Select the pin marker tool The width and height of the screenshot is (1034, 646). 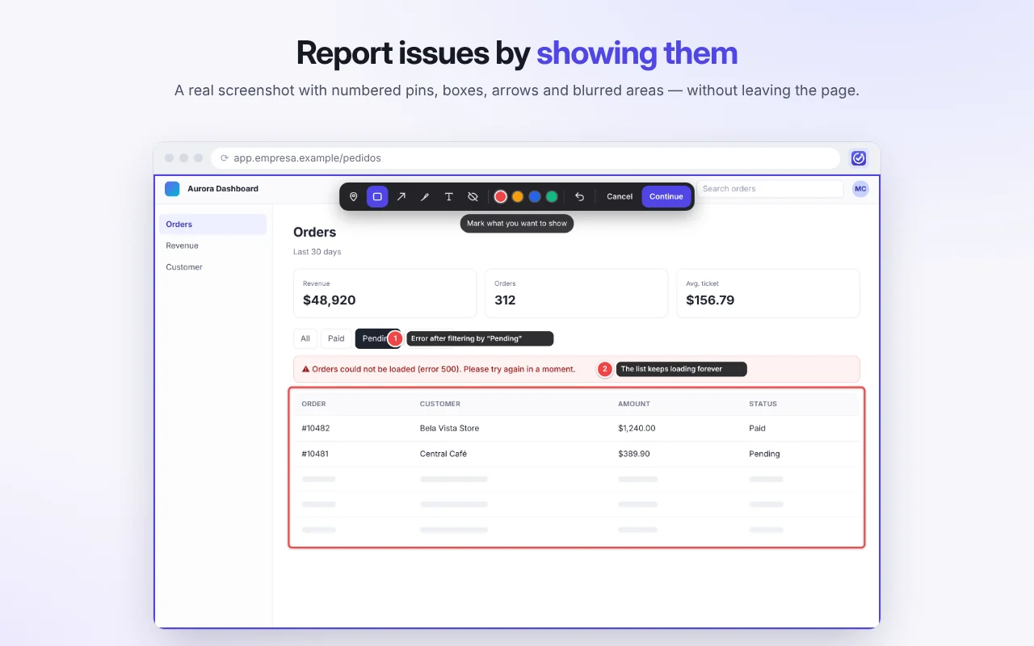[353, 196]
